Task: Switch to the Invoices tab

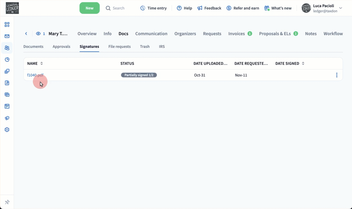Action: pos(237,34)
